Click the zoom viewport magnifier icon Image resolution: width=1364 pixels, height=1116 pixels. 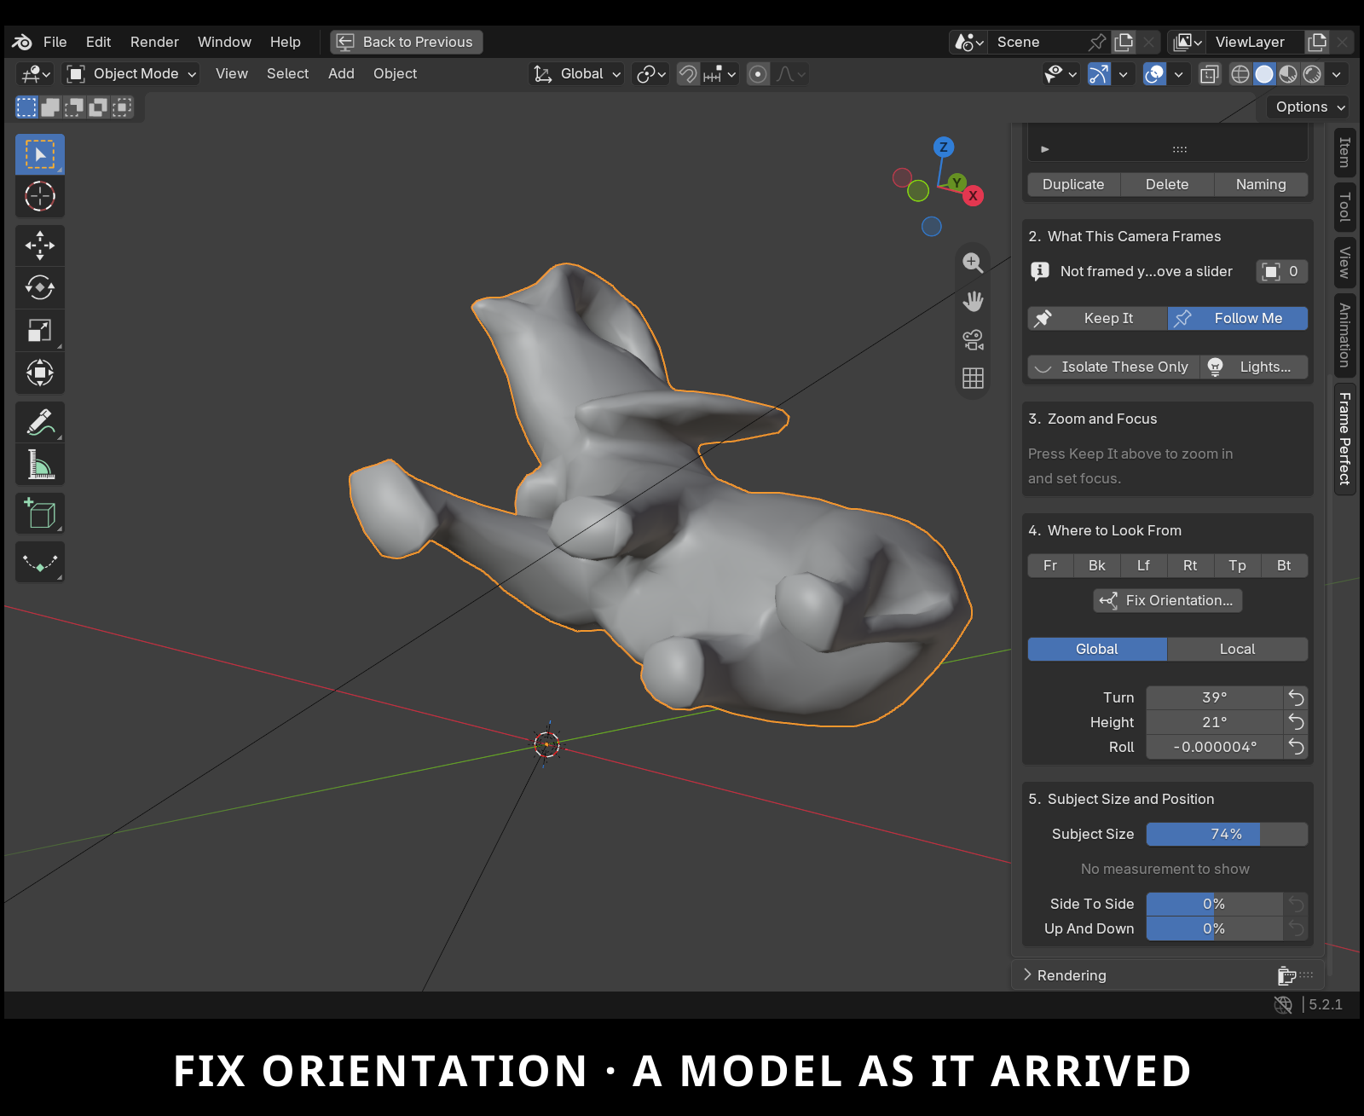(x=973, y=263)
